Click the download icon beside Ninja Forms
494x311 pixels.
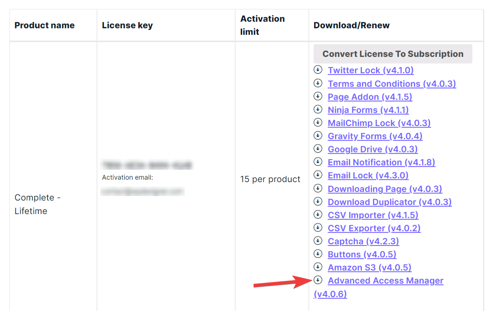click(x=318, y=109)
